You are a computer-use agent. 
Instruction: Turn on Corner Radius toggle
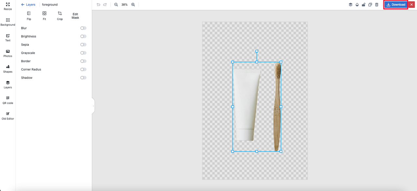[x=83, y=69]
